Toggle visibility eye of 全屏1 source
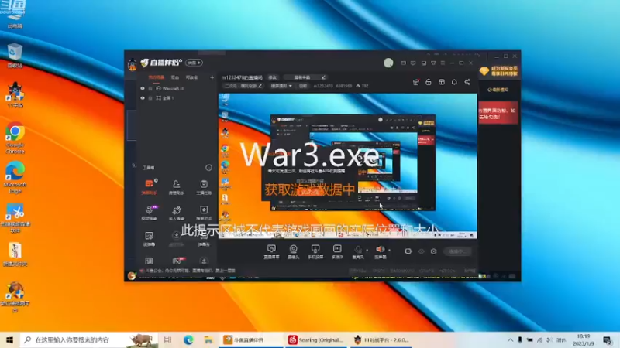620x348 pixels. tap(143, 98)
